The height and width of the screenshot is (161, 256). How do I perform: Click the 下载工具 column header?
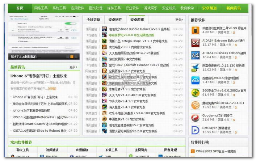[112, 150]
